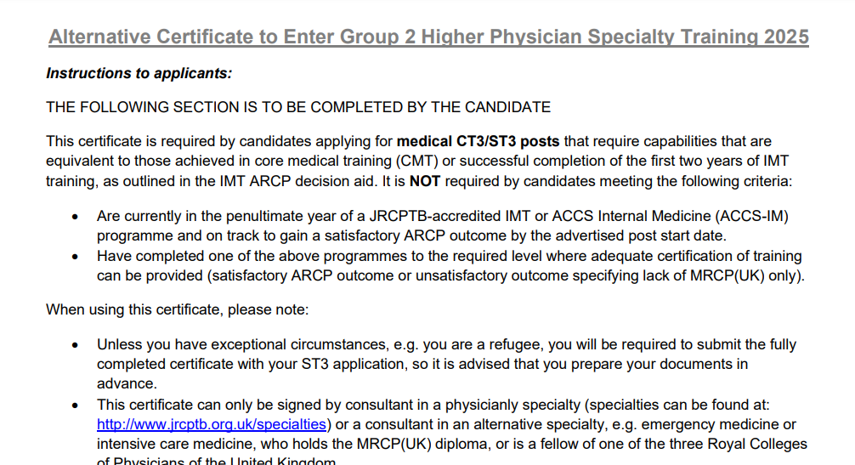855x465 pixels.
Task: Click the bullet before 'This certificate can only be signed'
Action: point(75,405)
